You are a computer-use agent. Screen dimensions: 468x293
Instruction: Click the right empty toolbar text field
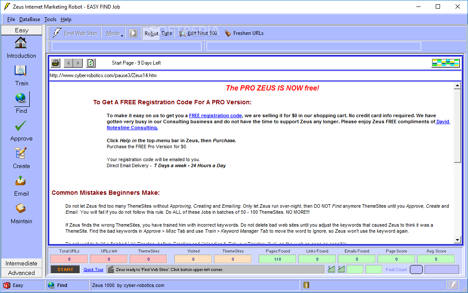click(314, 46)
